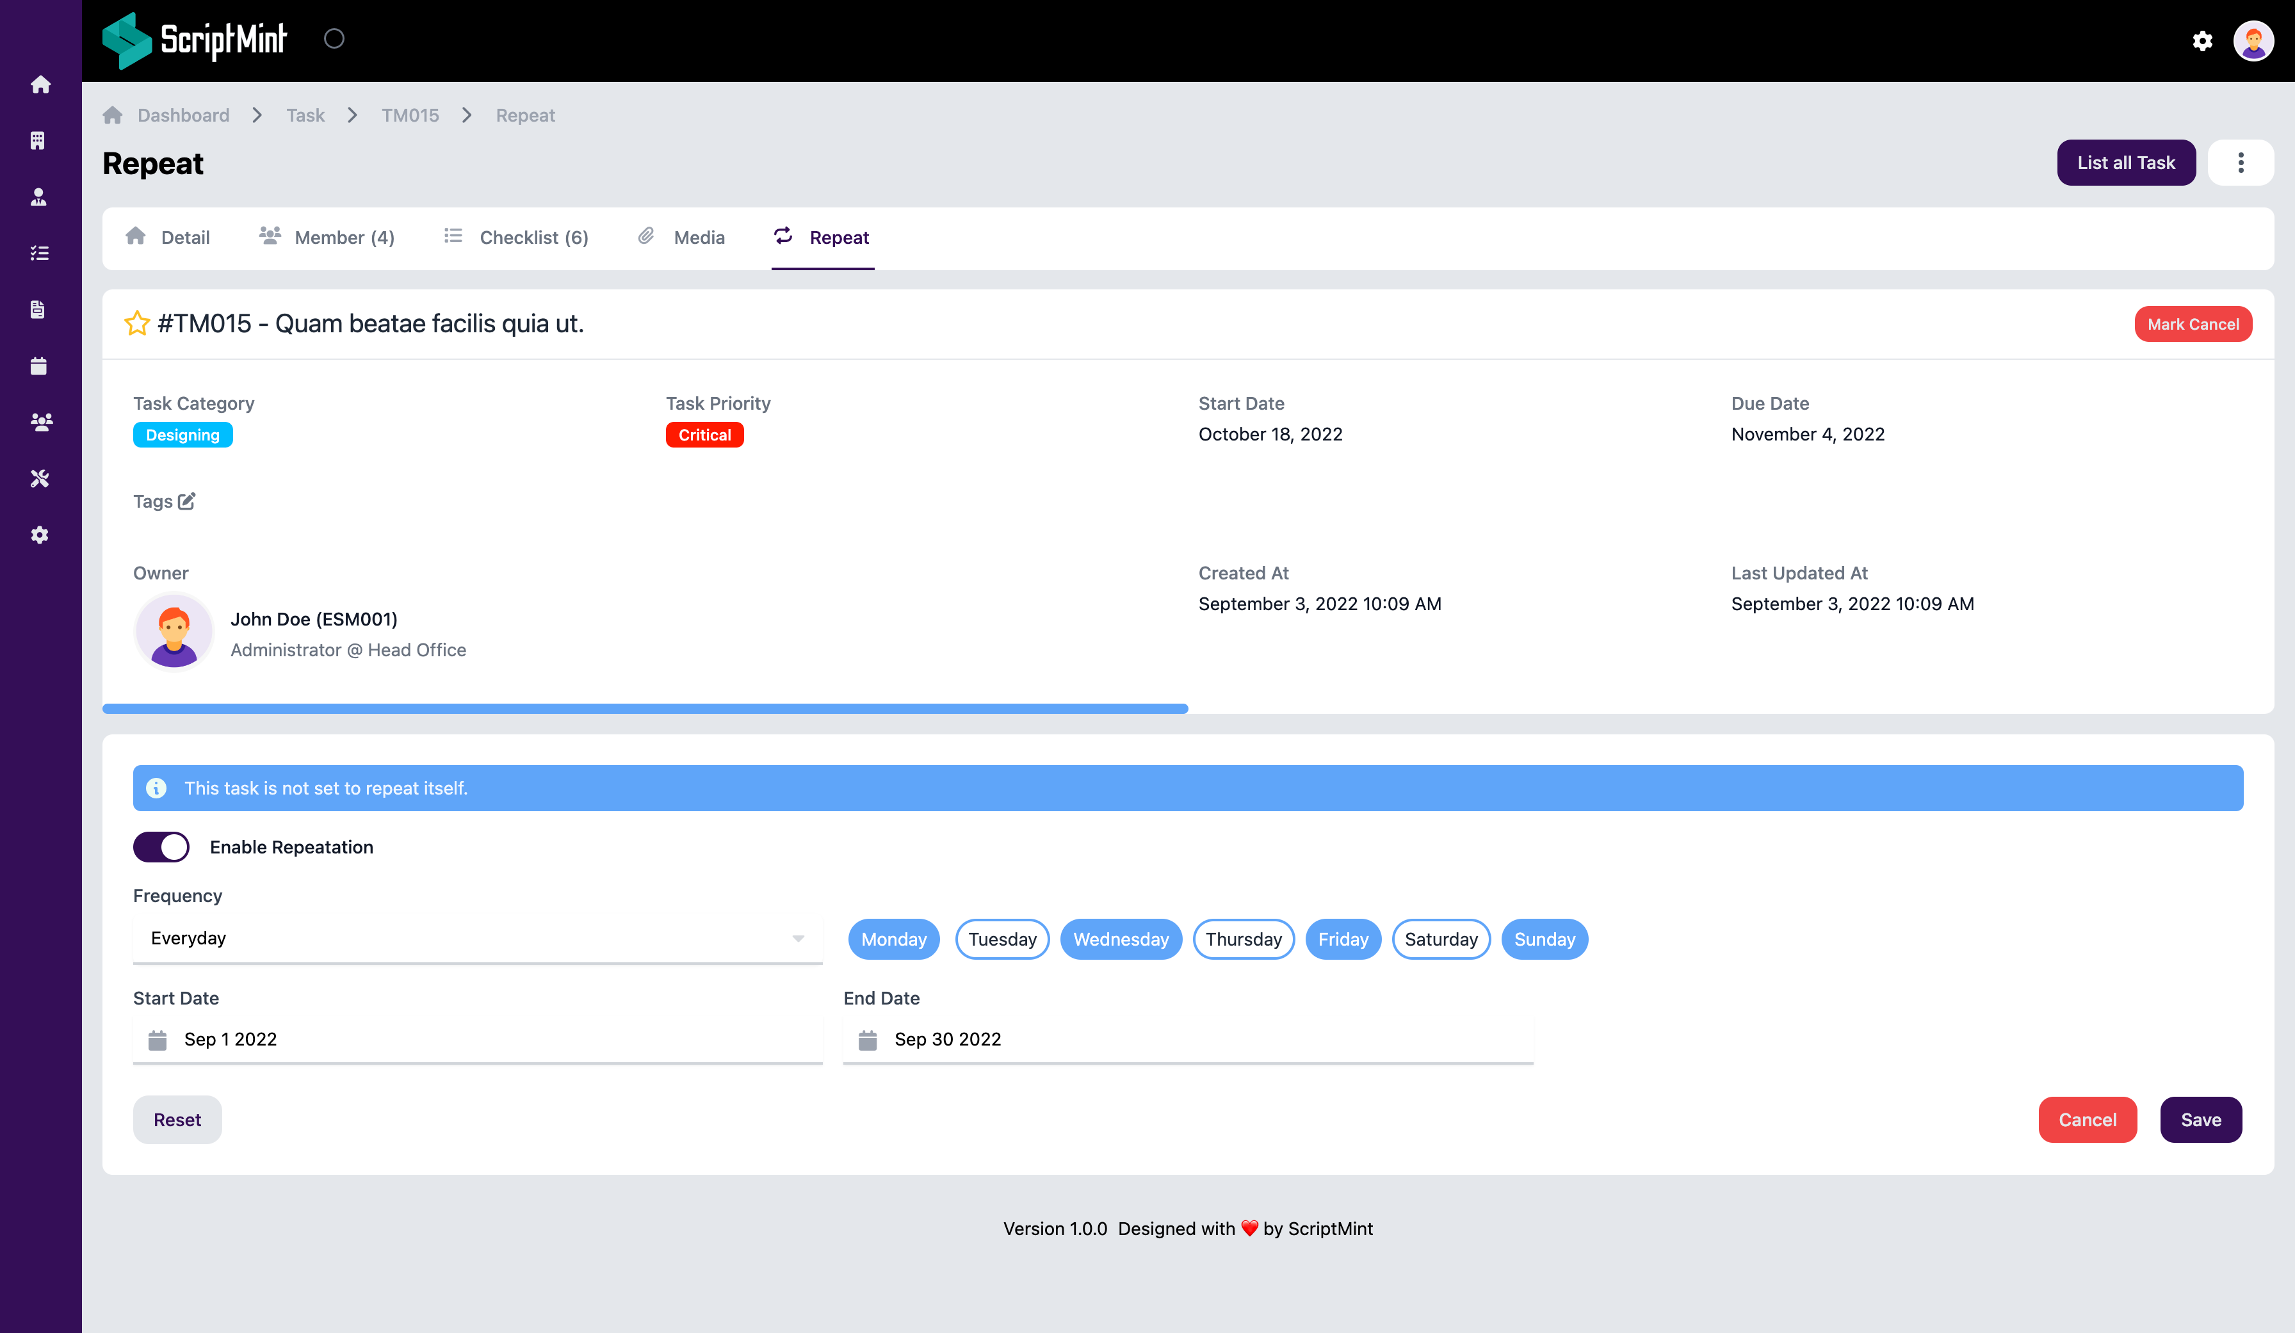Open the user avatar menu top-right
This screenshot has width=2295, height=1333.
(2253, 41)
